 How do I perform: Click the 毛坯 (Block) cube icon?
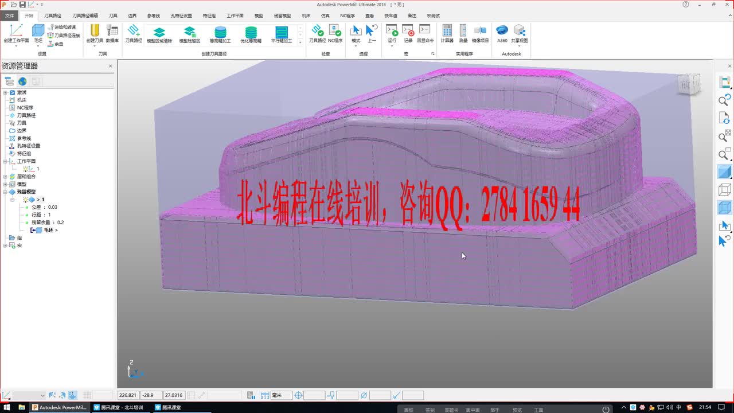tap(38, 30)
